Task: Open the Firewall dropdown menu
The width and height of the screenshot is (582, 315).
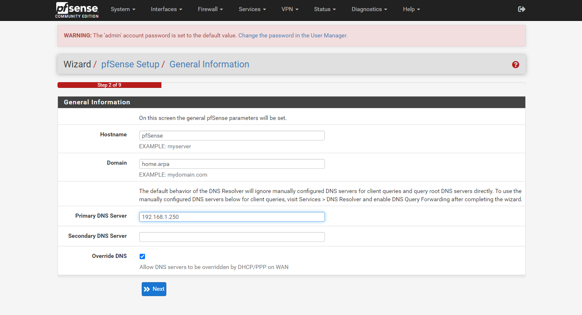Action: [x=210, y=9]
